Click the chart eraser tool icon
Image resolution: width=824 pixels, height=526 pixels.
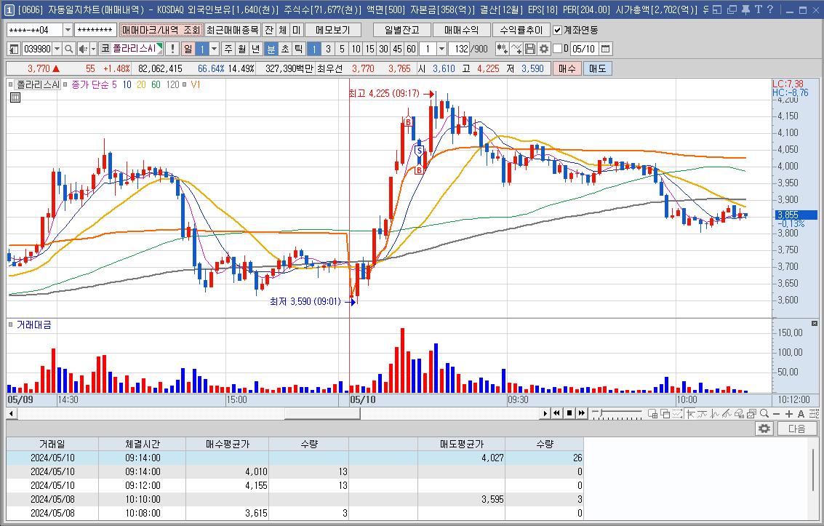click(739, 413)
